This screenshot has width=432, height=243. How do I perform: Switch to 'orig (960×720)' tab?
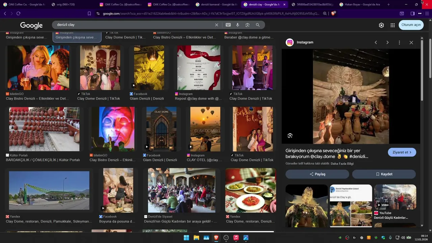72,4
